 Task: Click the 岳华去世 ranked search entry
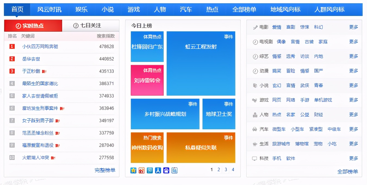31,59
